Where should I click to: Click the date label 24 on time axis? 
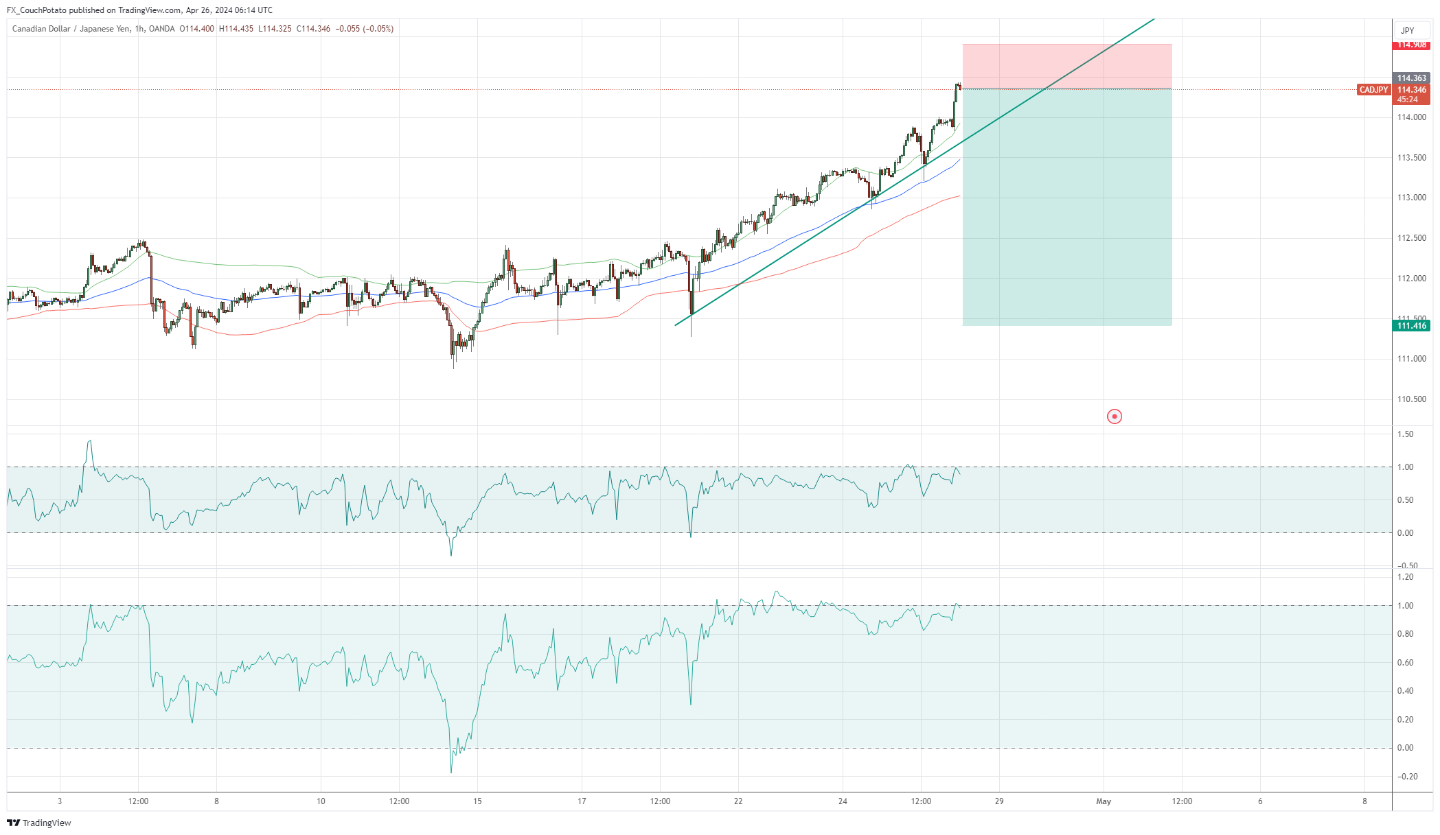tap(843, 801)
